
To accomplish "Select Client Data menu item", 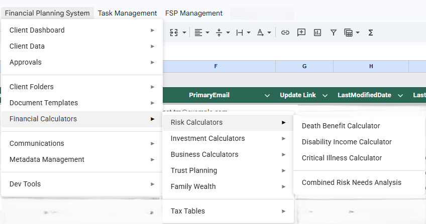I will pyautogui.click(x=82, y=46).
